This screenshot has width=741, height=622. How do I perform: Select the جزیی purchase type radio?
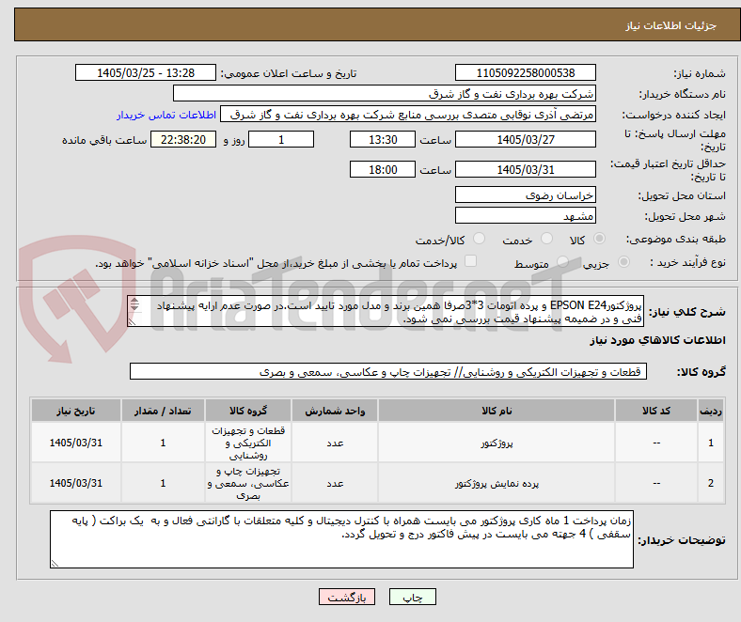[623, 261]
